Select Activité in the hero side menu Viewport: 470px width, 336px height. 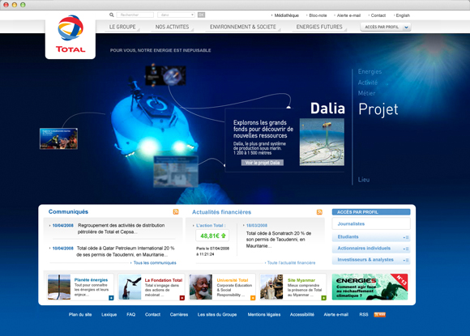click(x=367, y=83)
